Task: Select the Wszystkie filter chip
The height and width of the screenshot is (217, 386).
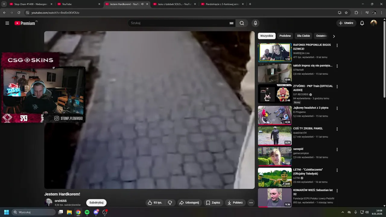Action: coord(267,36)
